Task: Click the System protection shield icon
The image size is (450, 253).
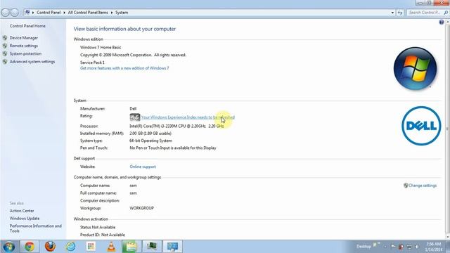Action: [x=5, y=53]
